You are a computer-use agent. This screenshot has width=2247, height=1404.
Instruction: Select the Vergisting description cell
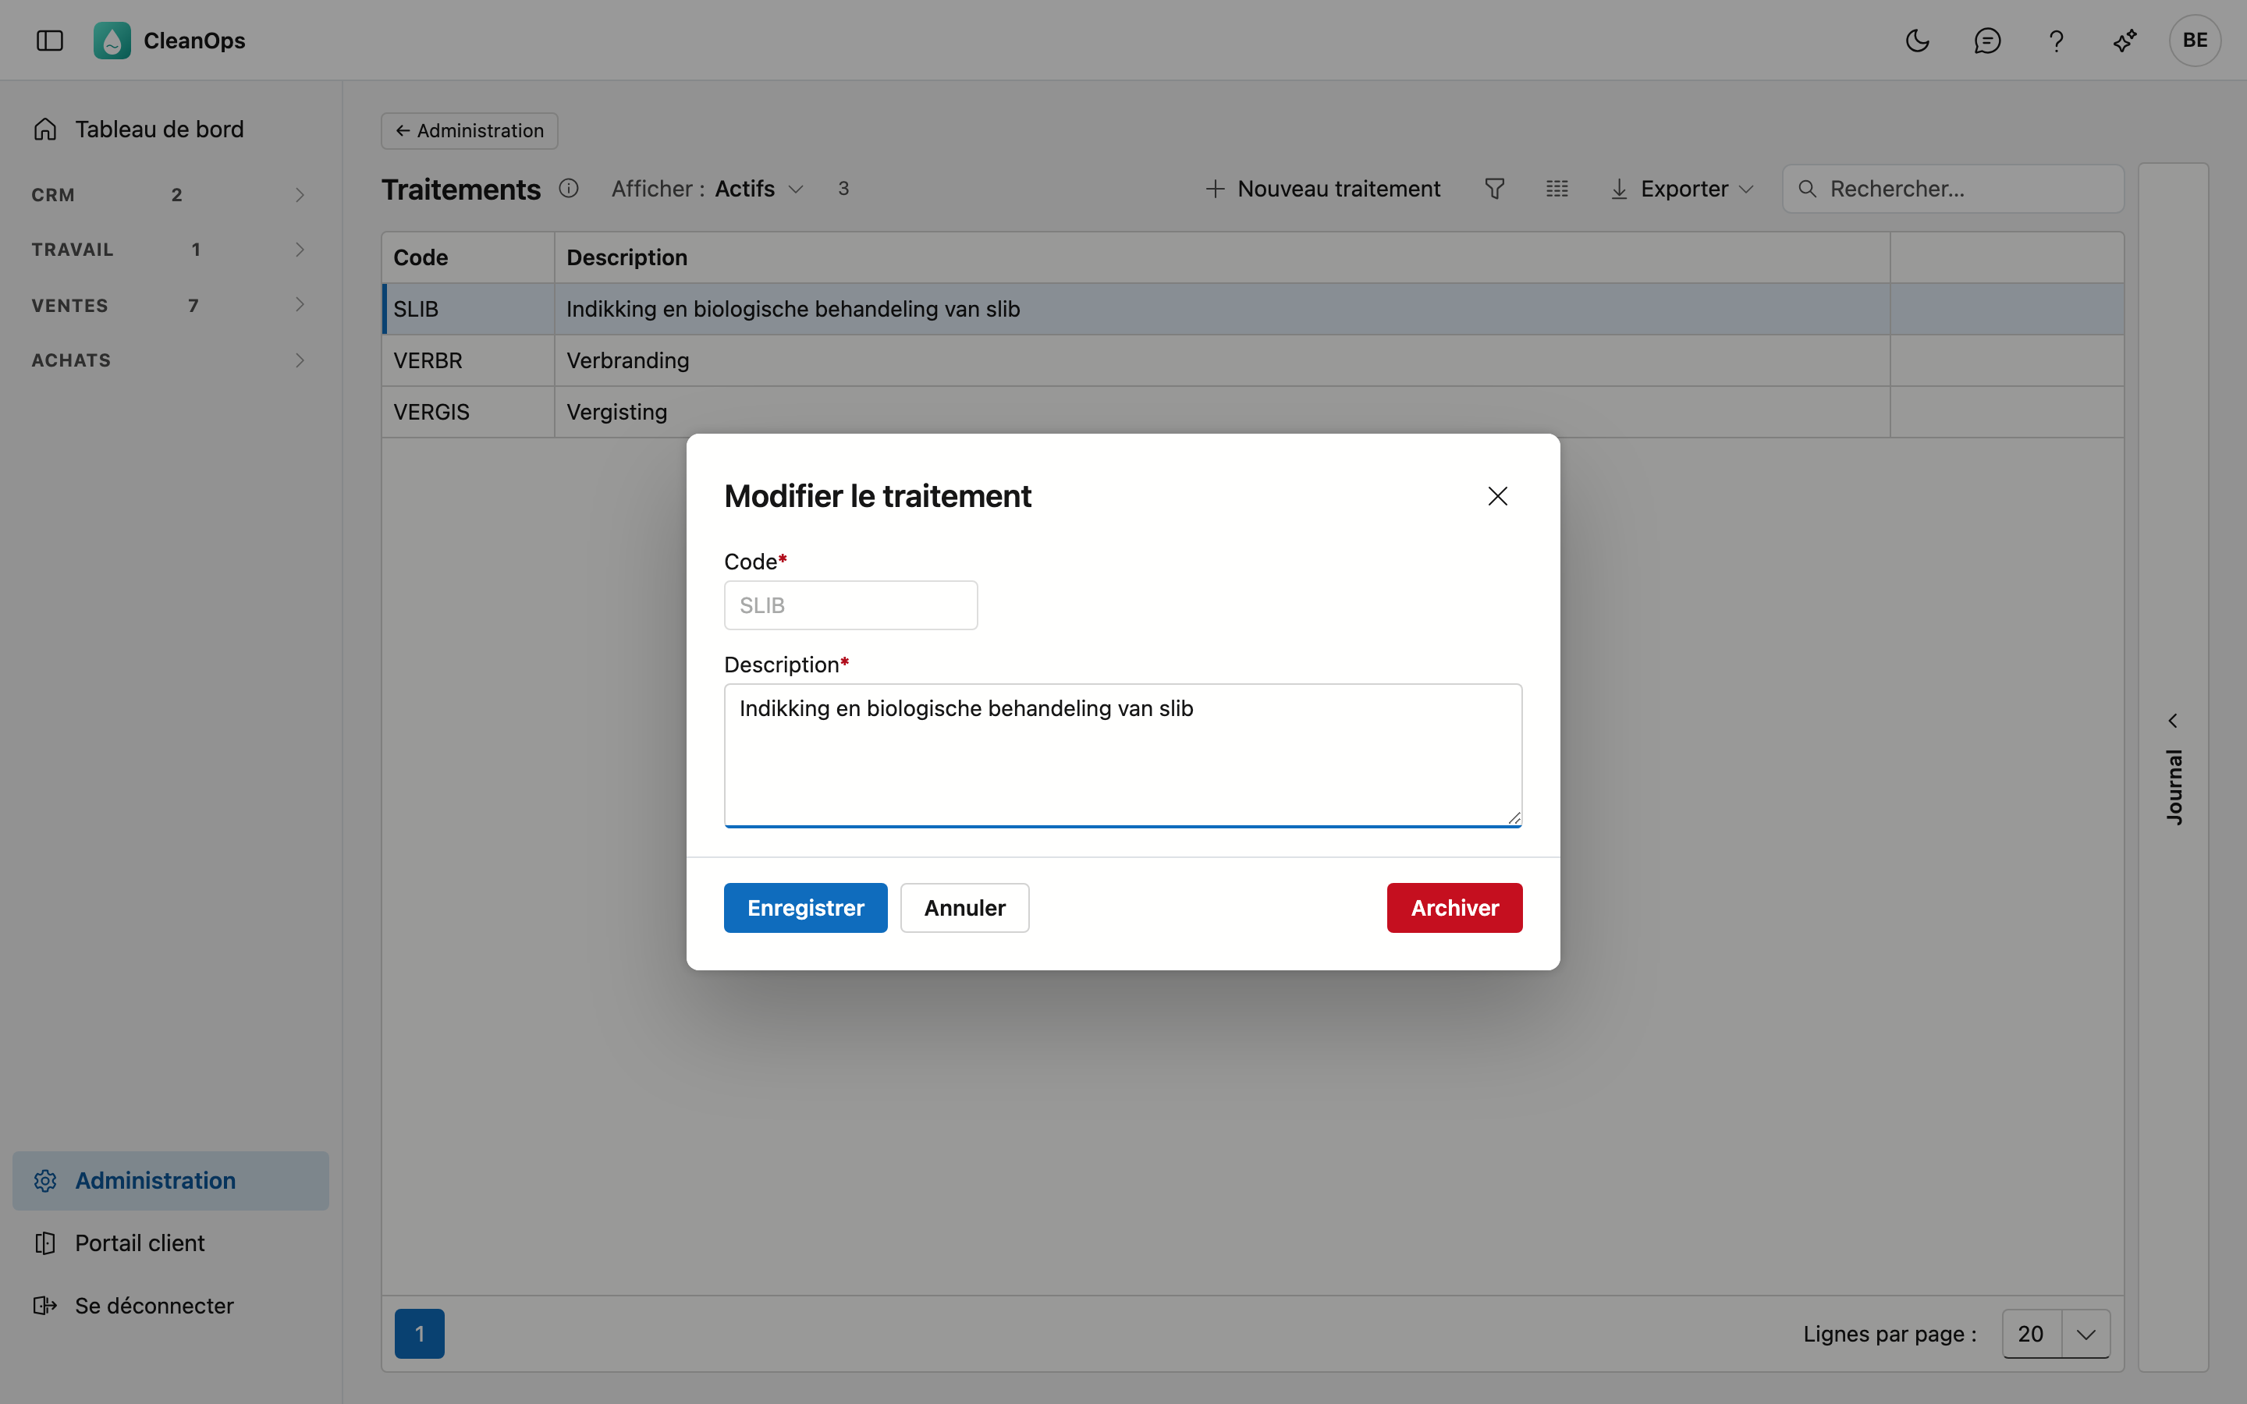1222,411
